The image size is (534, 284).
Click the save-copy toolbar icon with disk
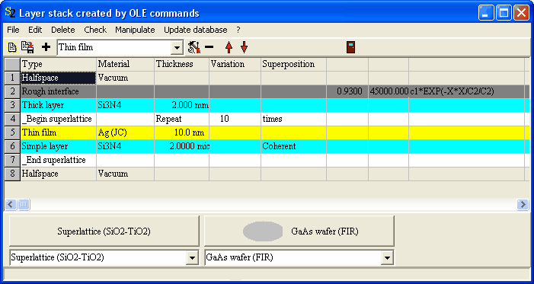[x=27, y=47]
